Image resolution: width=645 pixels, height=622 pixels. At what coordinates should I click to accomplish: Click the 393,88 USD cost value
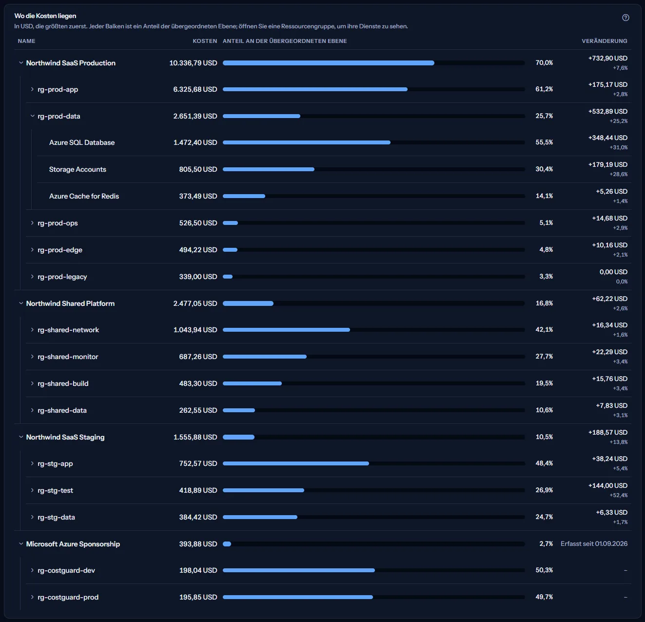198,544
